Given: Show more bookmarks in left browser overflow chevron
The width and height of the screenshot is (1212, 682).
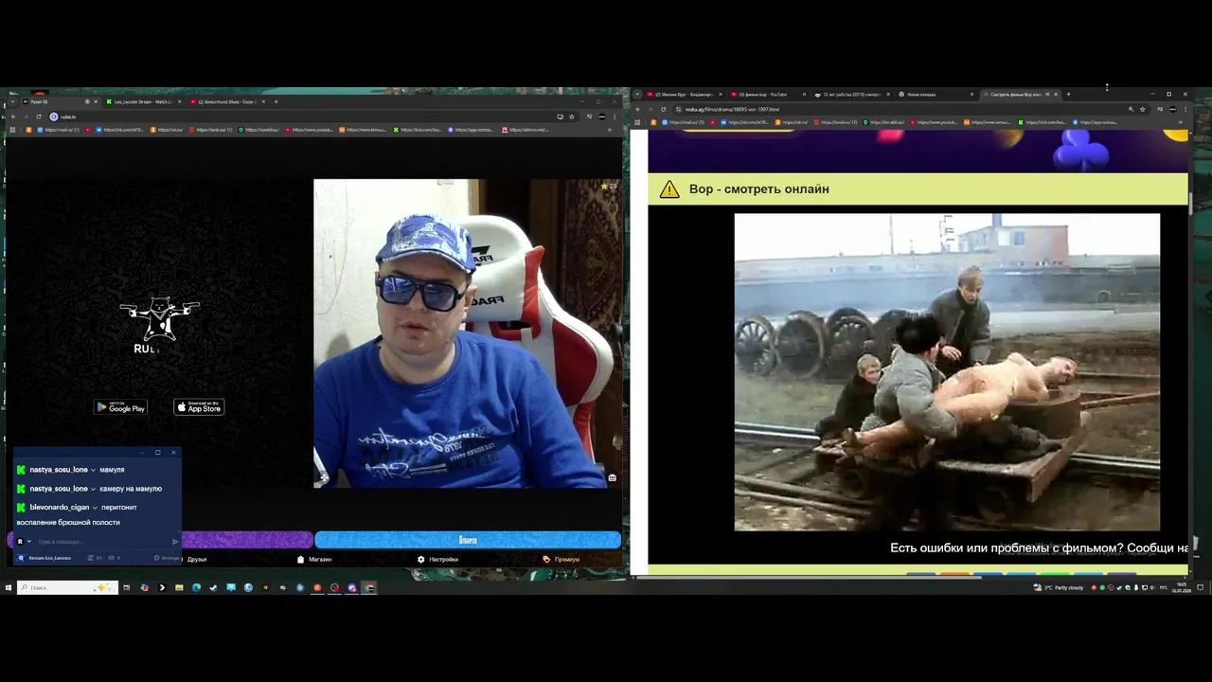Looking at the screenshot, I should point(609,130).
